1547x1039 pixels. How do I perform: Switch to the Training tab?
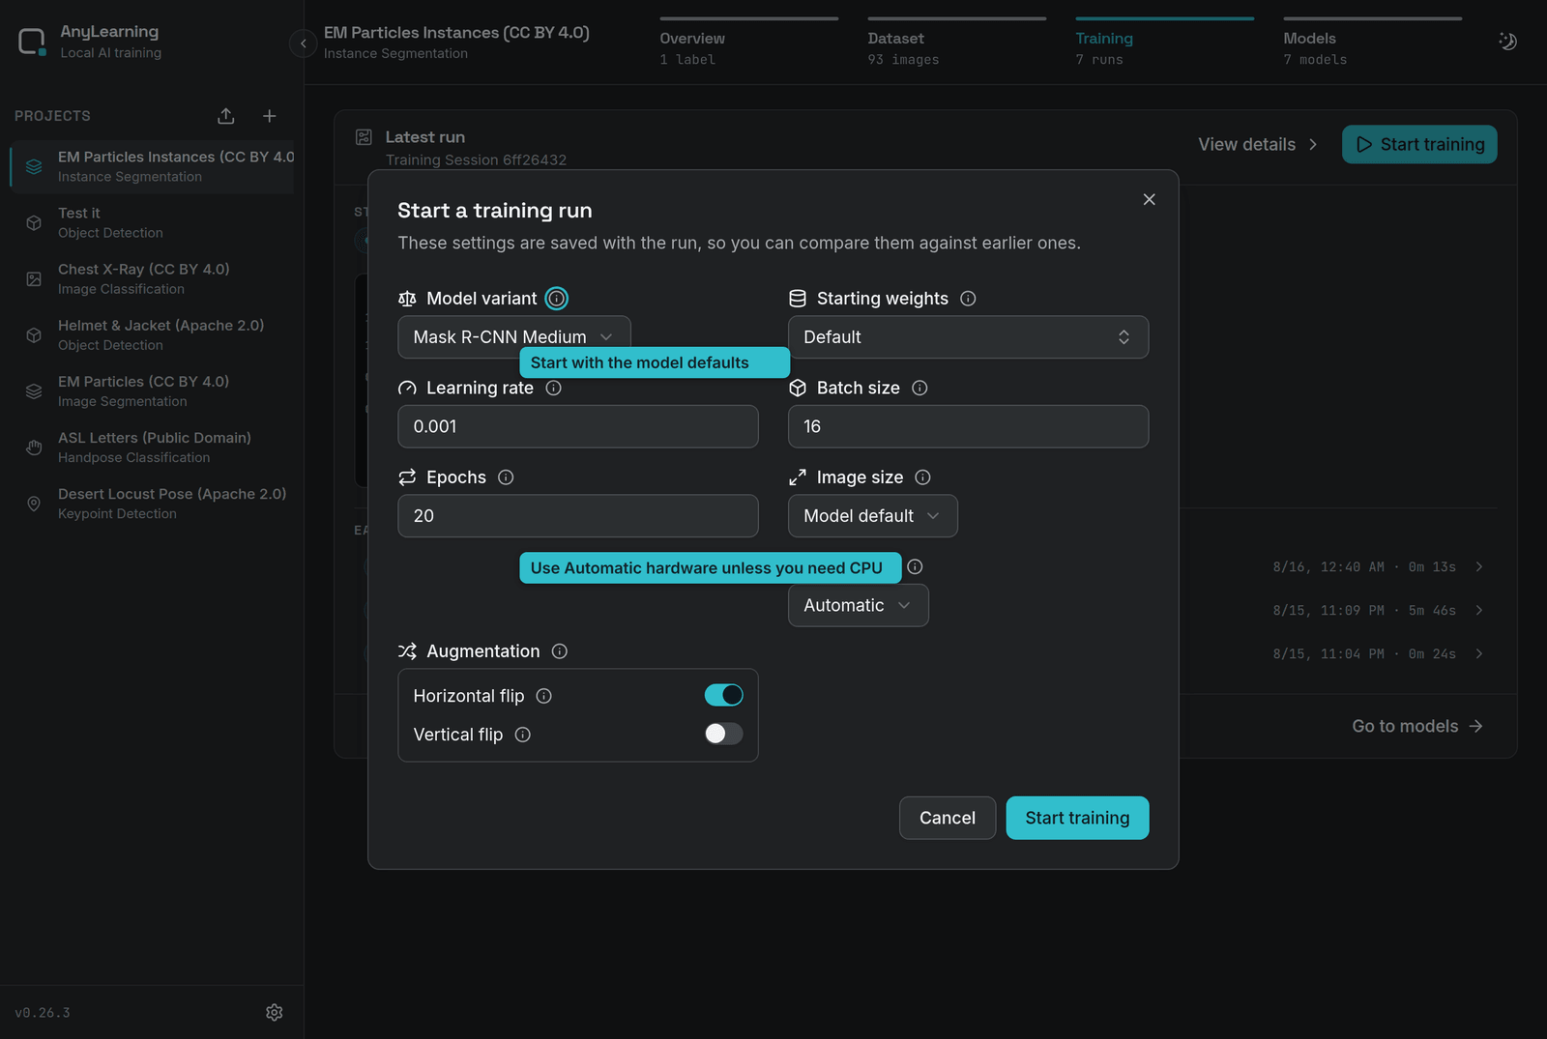pyautogui.click(x=1165, y=43)
